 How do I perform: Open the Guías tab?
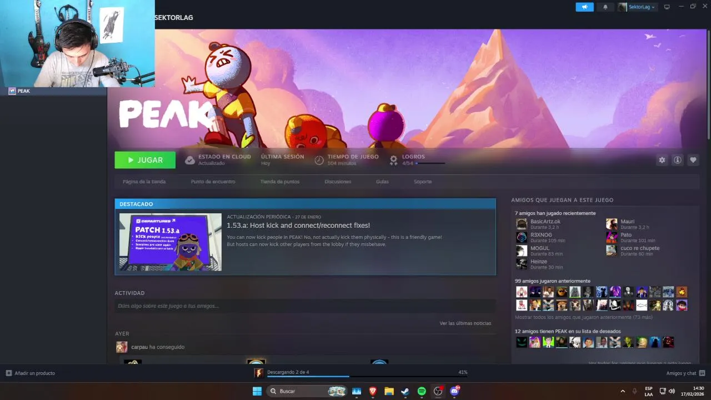coord(382,182)
